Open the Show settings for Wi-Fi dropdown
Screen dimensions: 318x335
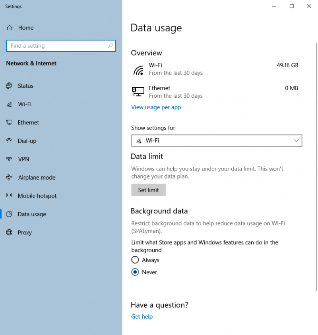(x=217, y=141)
